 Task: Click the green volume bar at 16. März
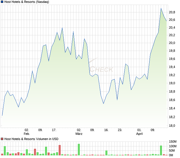(x=106, y=153)
